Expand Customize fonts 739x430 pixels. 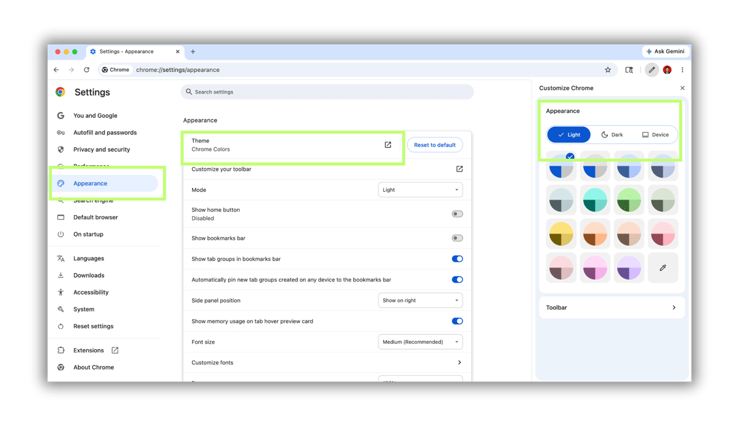pyautogui.click(x=327, y=362)
